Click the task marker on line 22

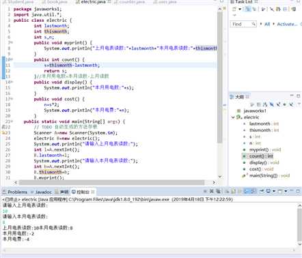tap(3, 127)
